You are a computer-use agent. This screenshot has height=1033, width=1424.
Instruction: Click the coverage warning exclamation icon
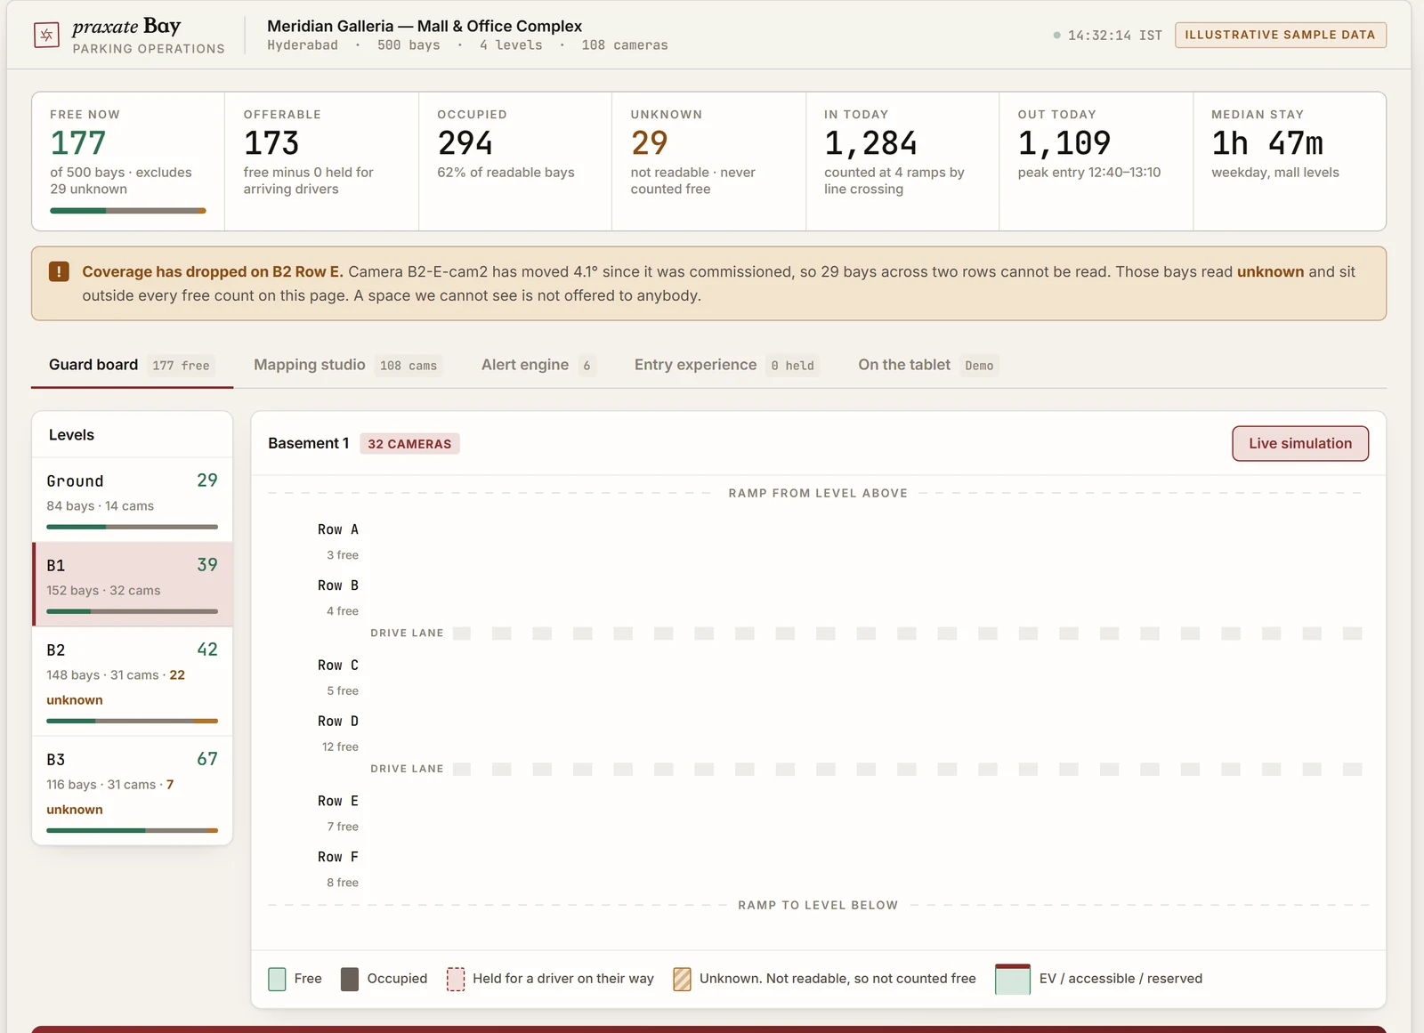coord(59,271)
